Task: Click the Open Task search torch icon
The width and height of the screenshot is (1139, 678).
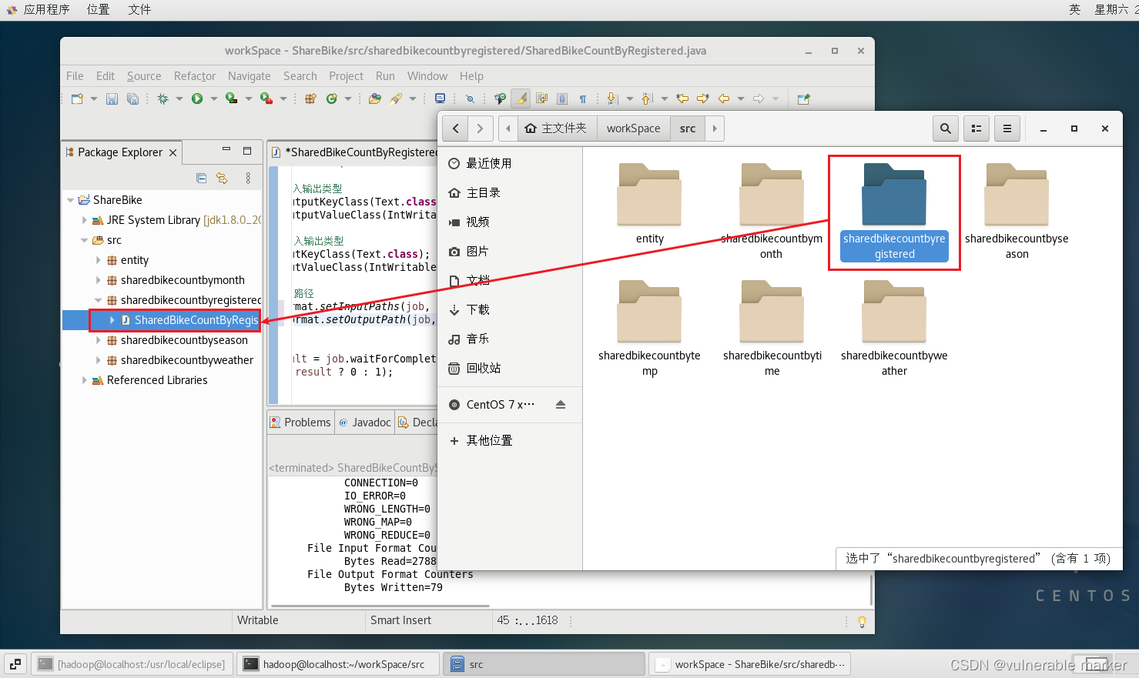Action: [396, 99]
